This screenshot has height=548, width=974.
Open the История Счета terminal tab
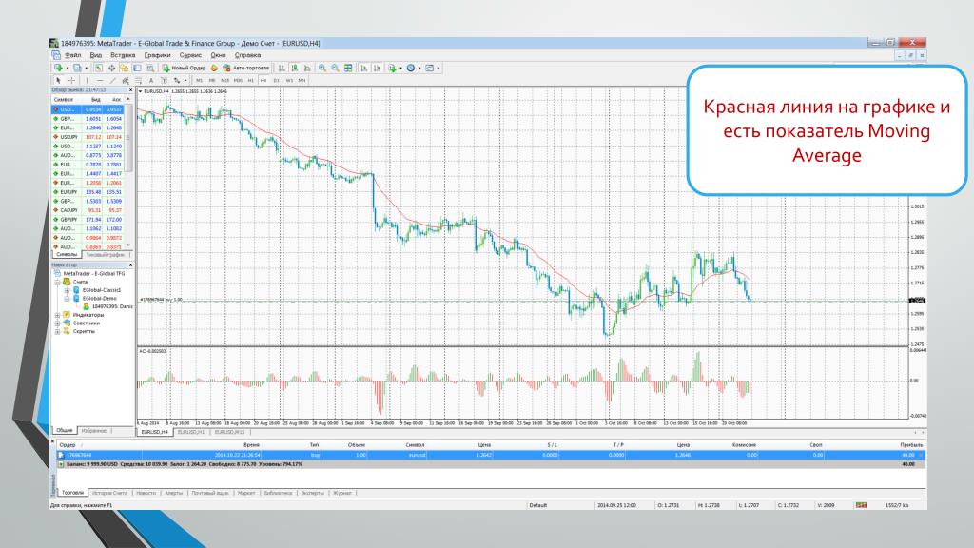tap(109, 493)
